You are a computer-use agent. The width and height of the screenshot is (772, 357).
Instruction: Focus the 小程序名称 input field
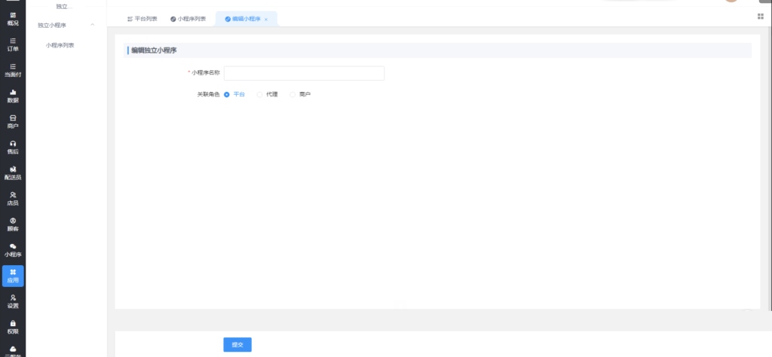coord(304,73)
